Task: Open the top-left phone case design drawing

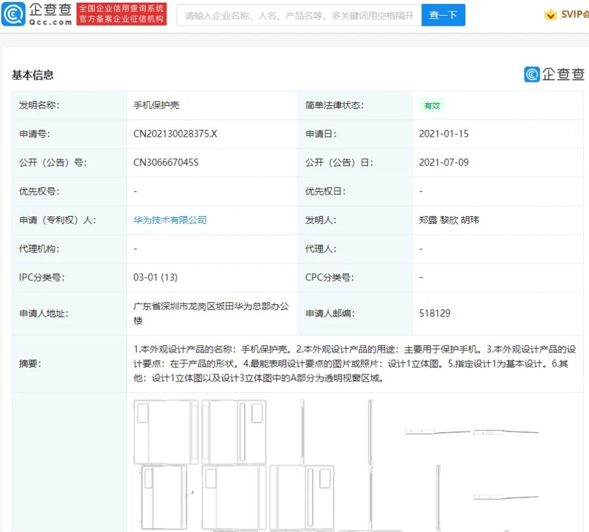Action: pos(166,432)
